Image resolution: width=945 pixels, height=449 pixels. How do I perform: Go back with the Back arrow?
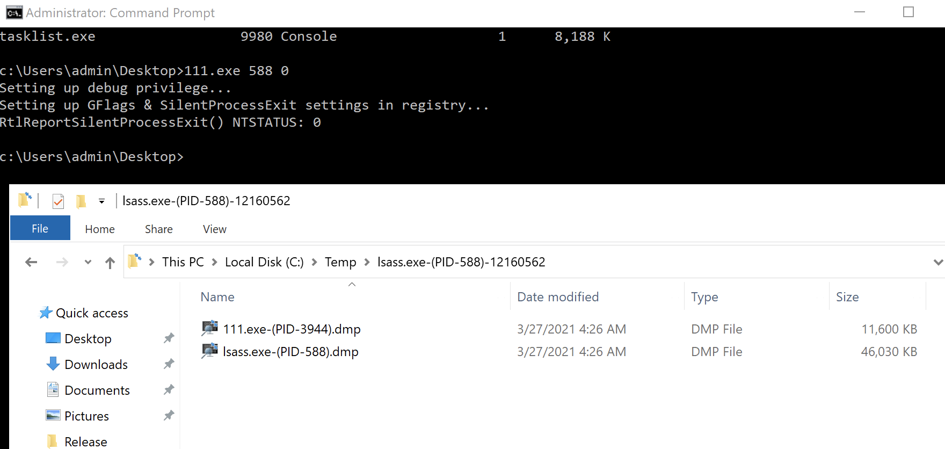[x=31, y=262]
